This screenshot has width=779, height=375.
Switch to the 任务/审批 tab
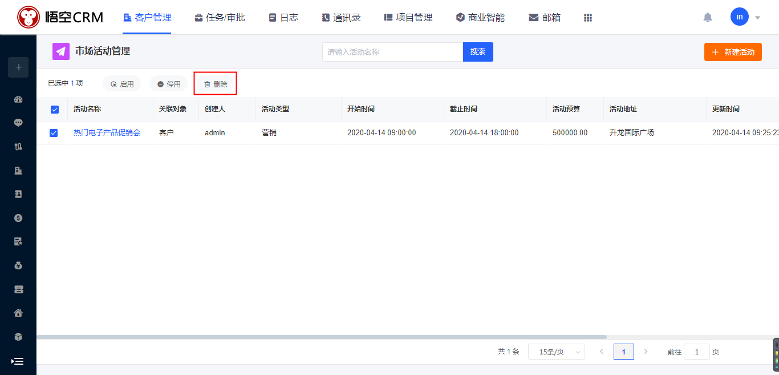click(220, 18)
